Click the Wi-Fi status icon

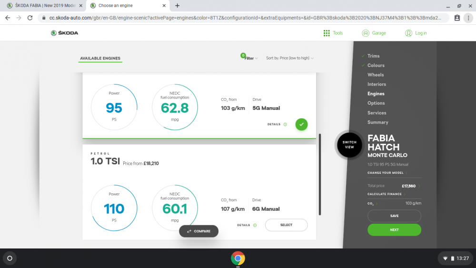point(446,258)
